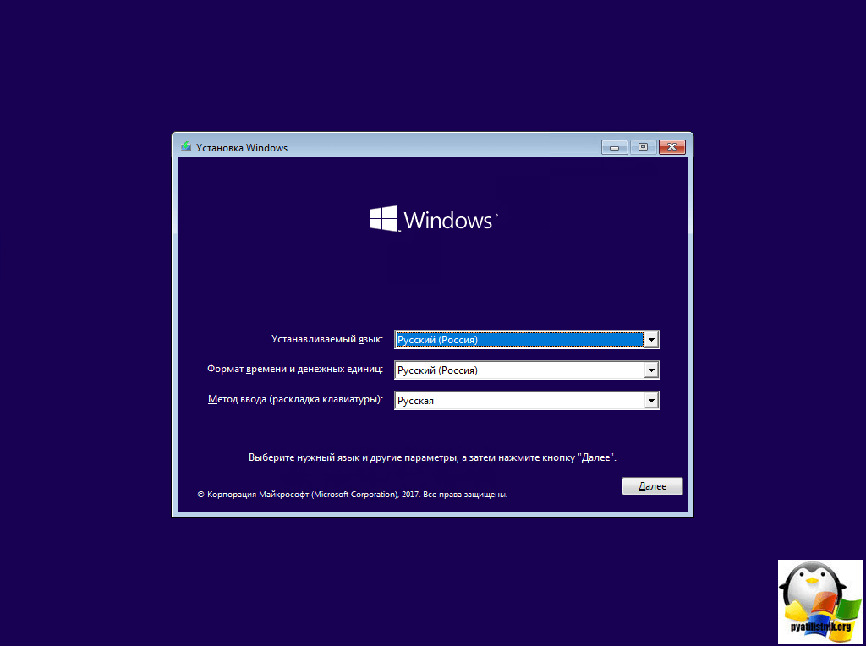This screenshot has height=646, width=866.
Task: Expand the keyboard layout dropdown arrow
Action: tap(651, 400)
